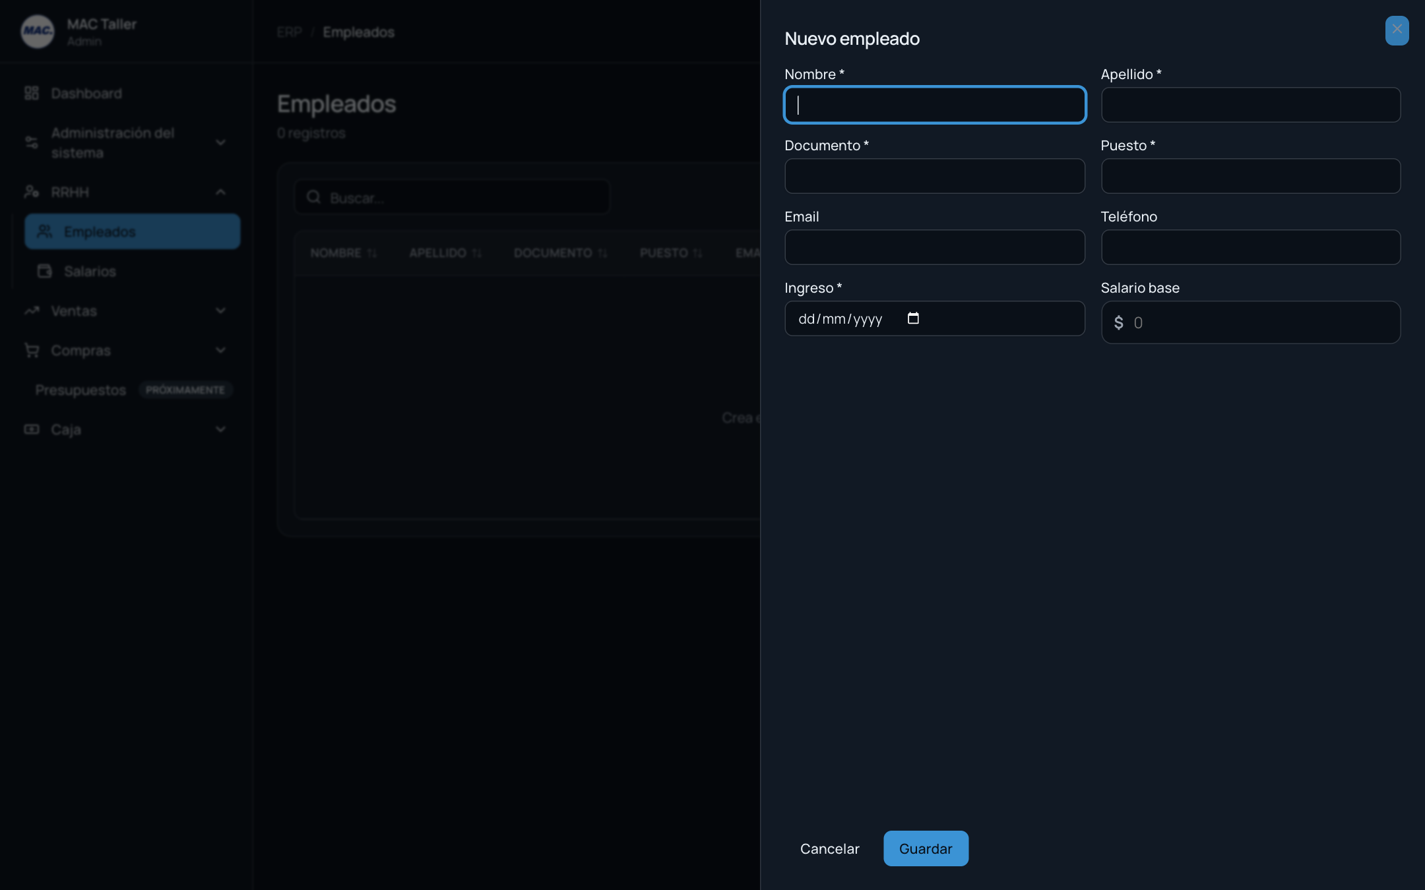
Task: Close the Nuevo empleado panel with the X
Action: (1397, 30)
